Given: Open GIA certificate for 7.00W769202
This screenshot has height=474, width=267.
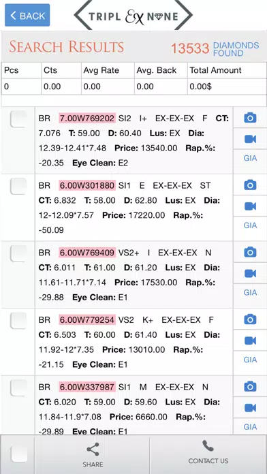Looking at the screenshot, I should [250, 158].
